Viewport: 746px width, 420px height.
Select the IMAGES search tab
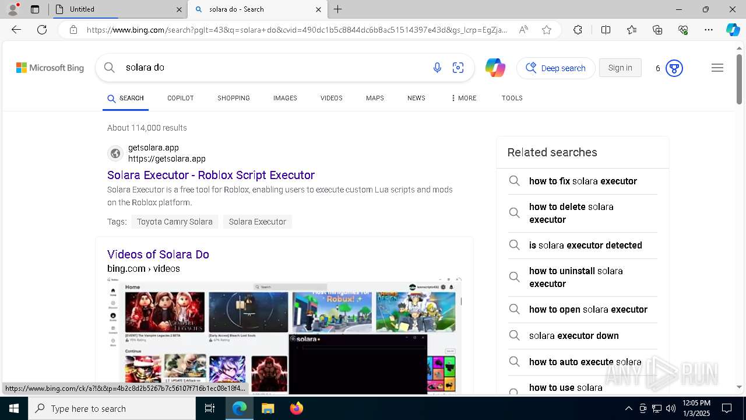click(285, 98)
